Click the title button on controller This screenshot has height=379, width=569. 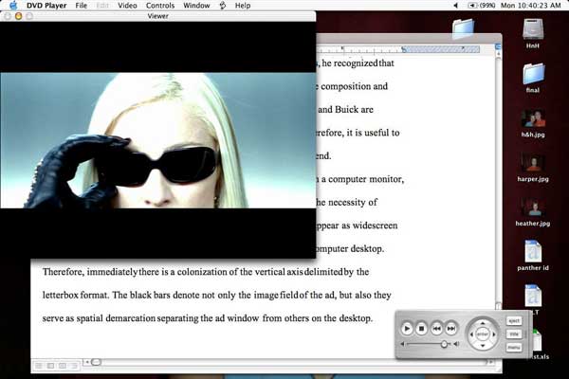[x=514, y=334]
